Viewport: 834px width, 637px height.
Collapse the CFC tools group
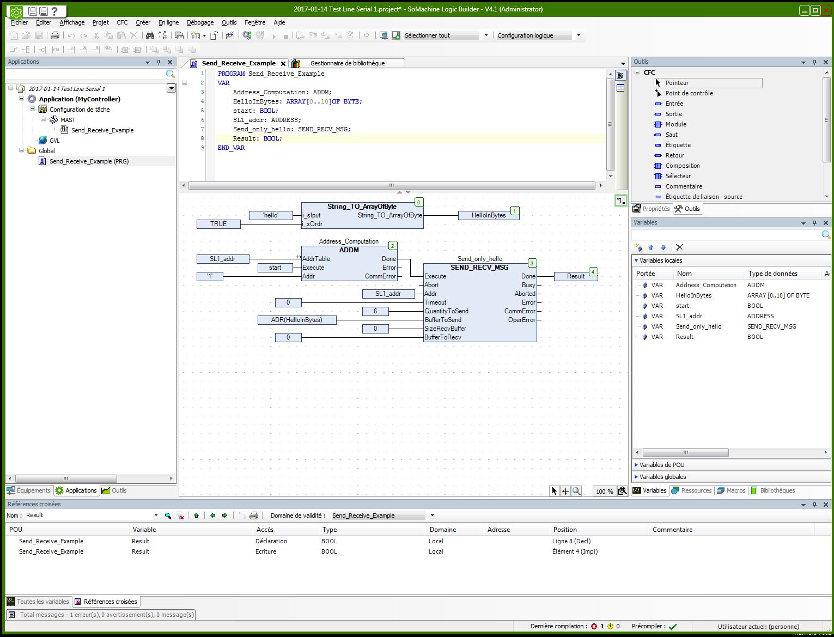pyautogui.click(x=637, y=72)
